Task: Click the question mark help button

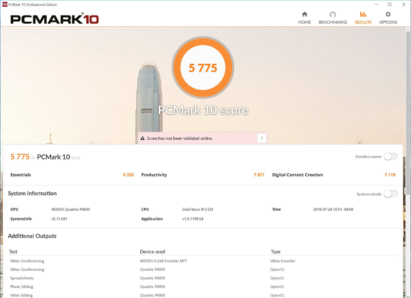Action: point(261,138)
